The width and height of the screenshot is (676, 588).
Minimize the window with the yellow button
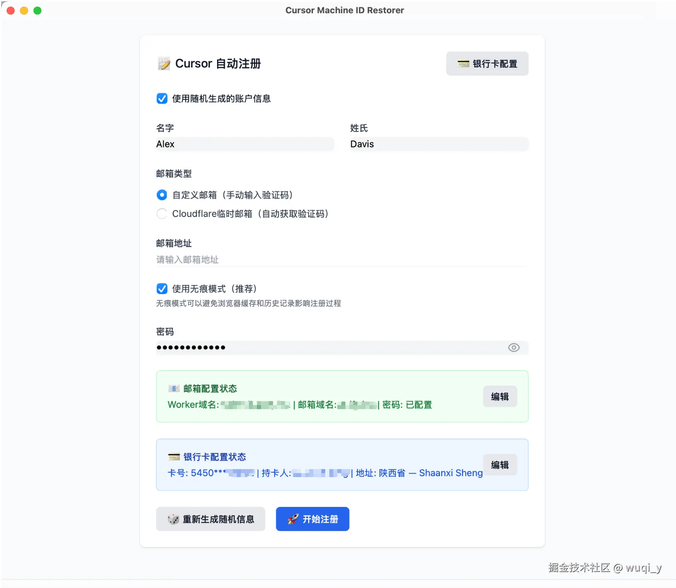point(24,10)
